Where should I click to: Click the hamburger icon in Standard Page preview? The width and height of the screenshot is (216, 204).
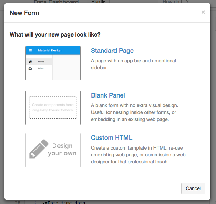pyautogui.click(x=30, y=50)
